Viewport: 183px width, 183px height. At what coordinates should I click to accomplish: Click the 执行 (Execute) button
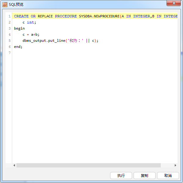pyautogui.click(x=121, y=175)
